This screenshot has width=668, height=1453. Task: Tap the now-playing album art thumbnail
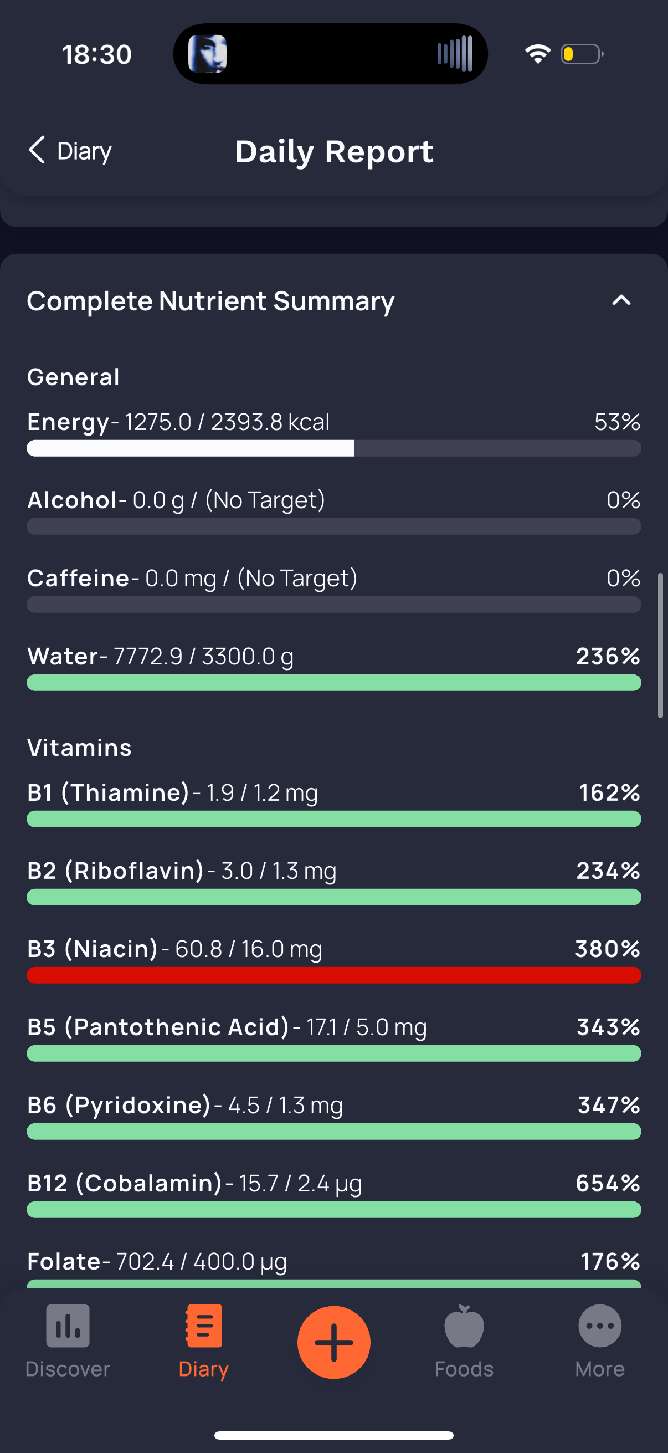pyautogui.click(x=208, y=54)
